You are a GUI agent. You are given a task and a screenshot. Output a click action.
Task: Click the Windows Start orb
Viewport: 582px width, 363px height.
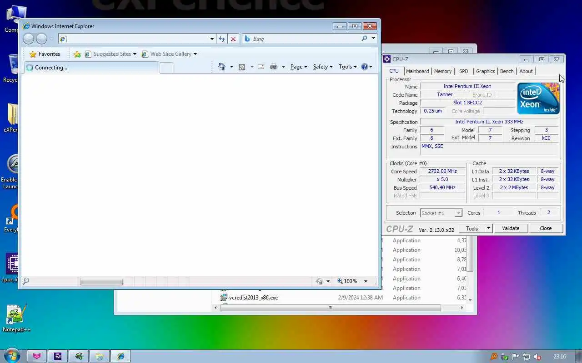click(x=11, y=356)
